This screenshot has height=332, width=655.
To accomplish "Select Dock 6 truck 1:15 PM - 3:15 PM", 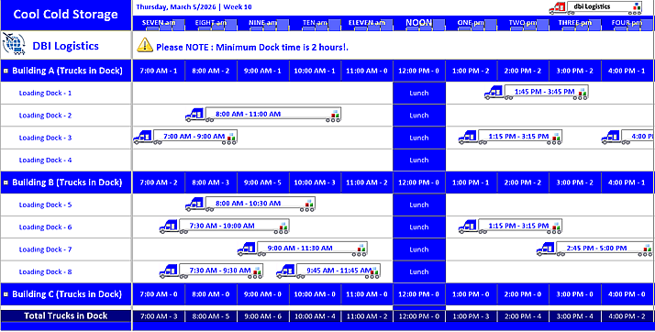I will click(x=510, y=227).
